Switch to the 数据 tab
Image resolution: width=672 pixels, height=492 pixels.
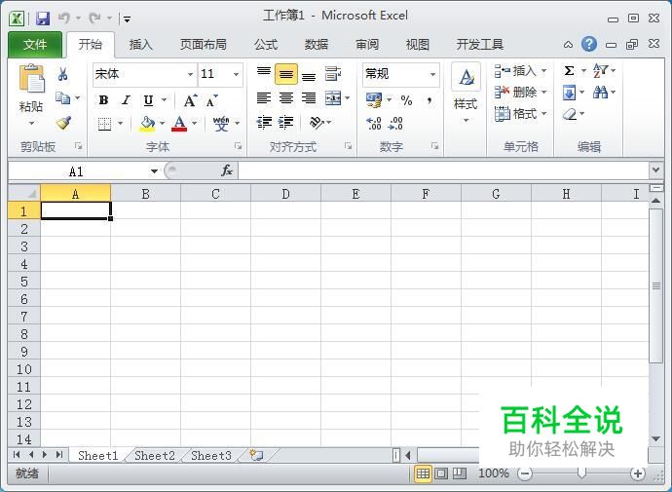(x=317, y=45)
